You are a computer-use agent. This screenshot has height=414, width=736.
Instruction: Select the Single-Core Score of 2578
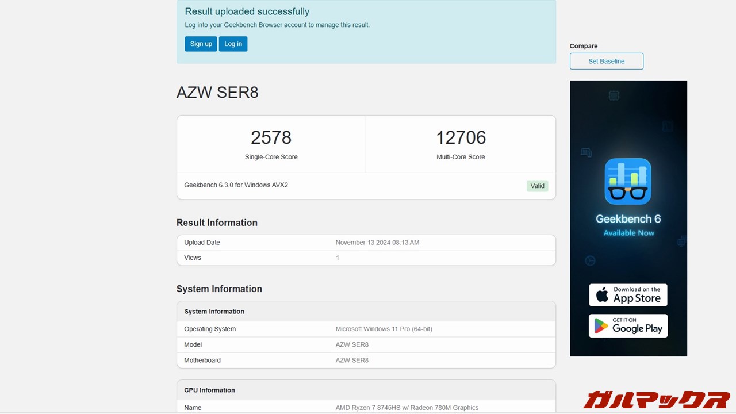click(271, 137)
